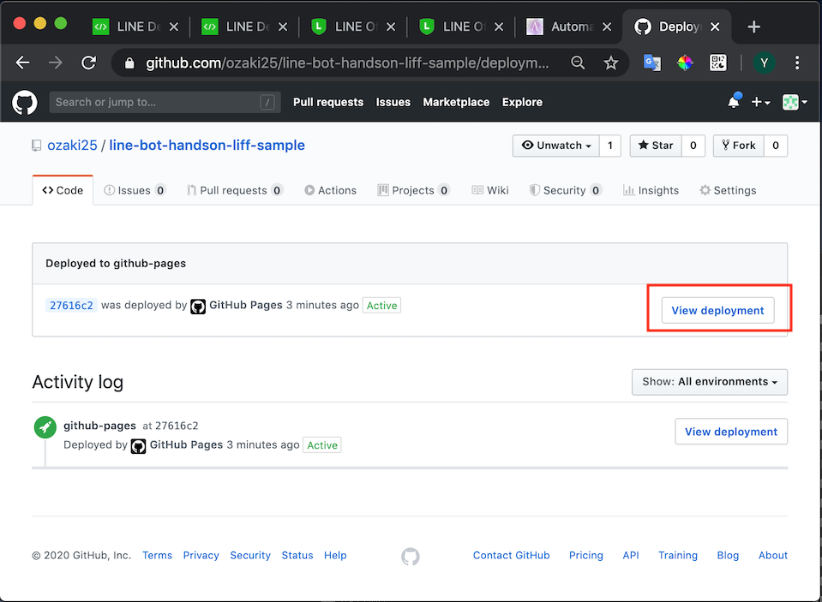Open Contact GitHub footer link
The height and width of the screenshot is (602, 822).
pyautogui.click(x=511, y=556)
